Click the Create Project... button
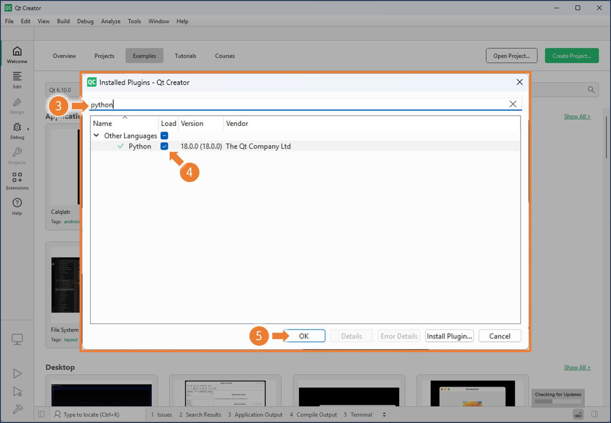611x423 pixels. pos(572,56)
